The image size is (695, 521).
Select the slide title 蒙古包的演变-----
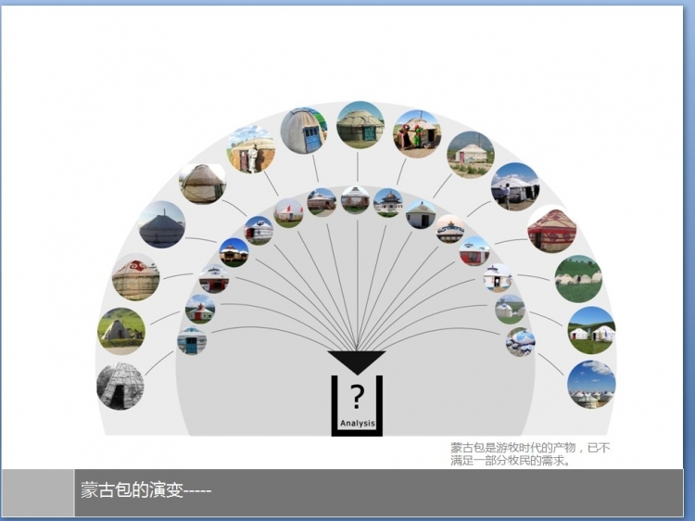[x=145, y=490]
